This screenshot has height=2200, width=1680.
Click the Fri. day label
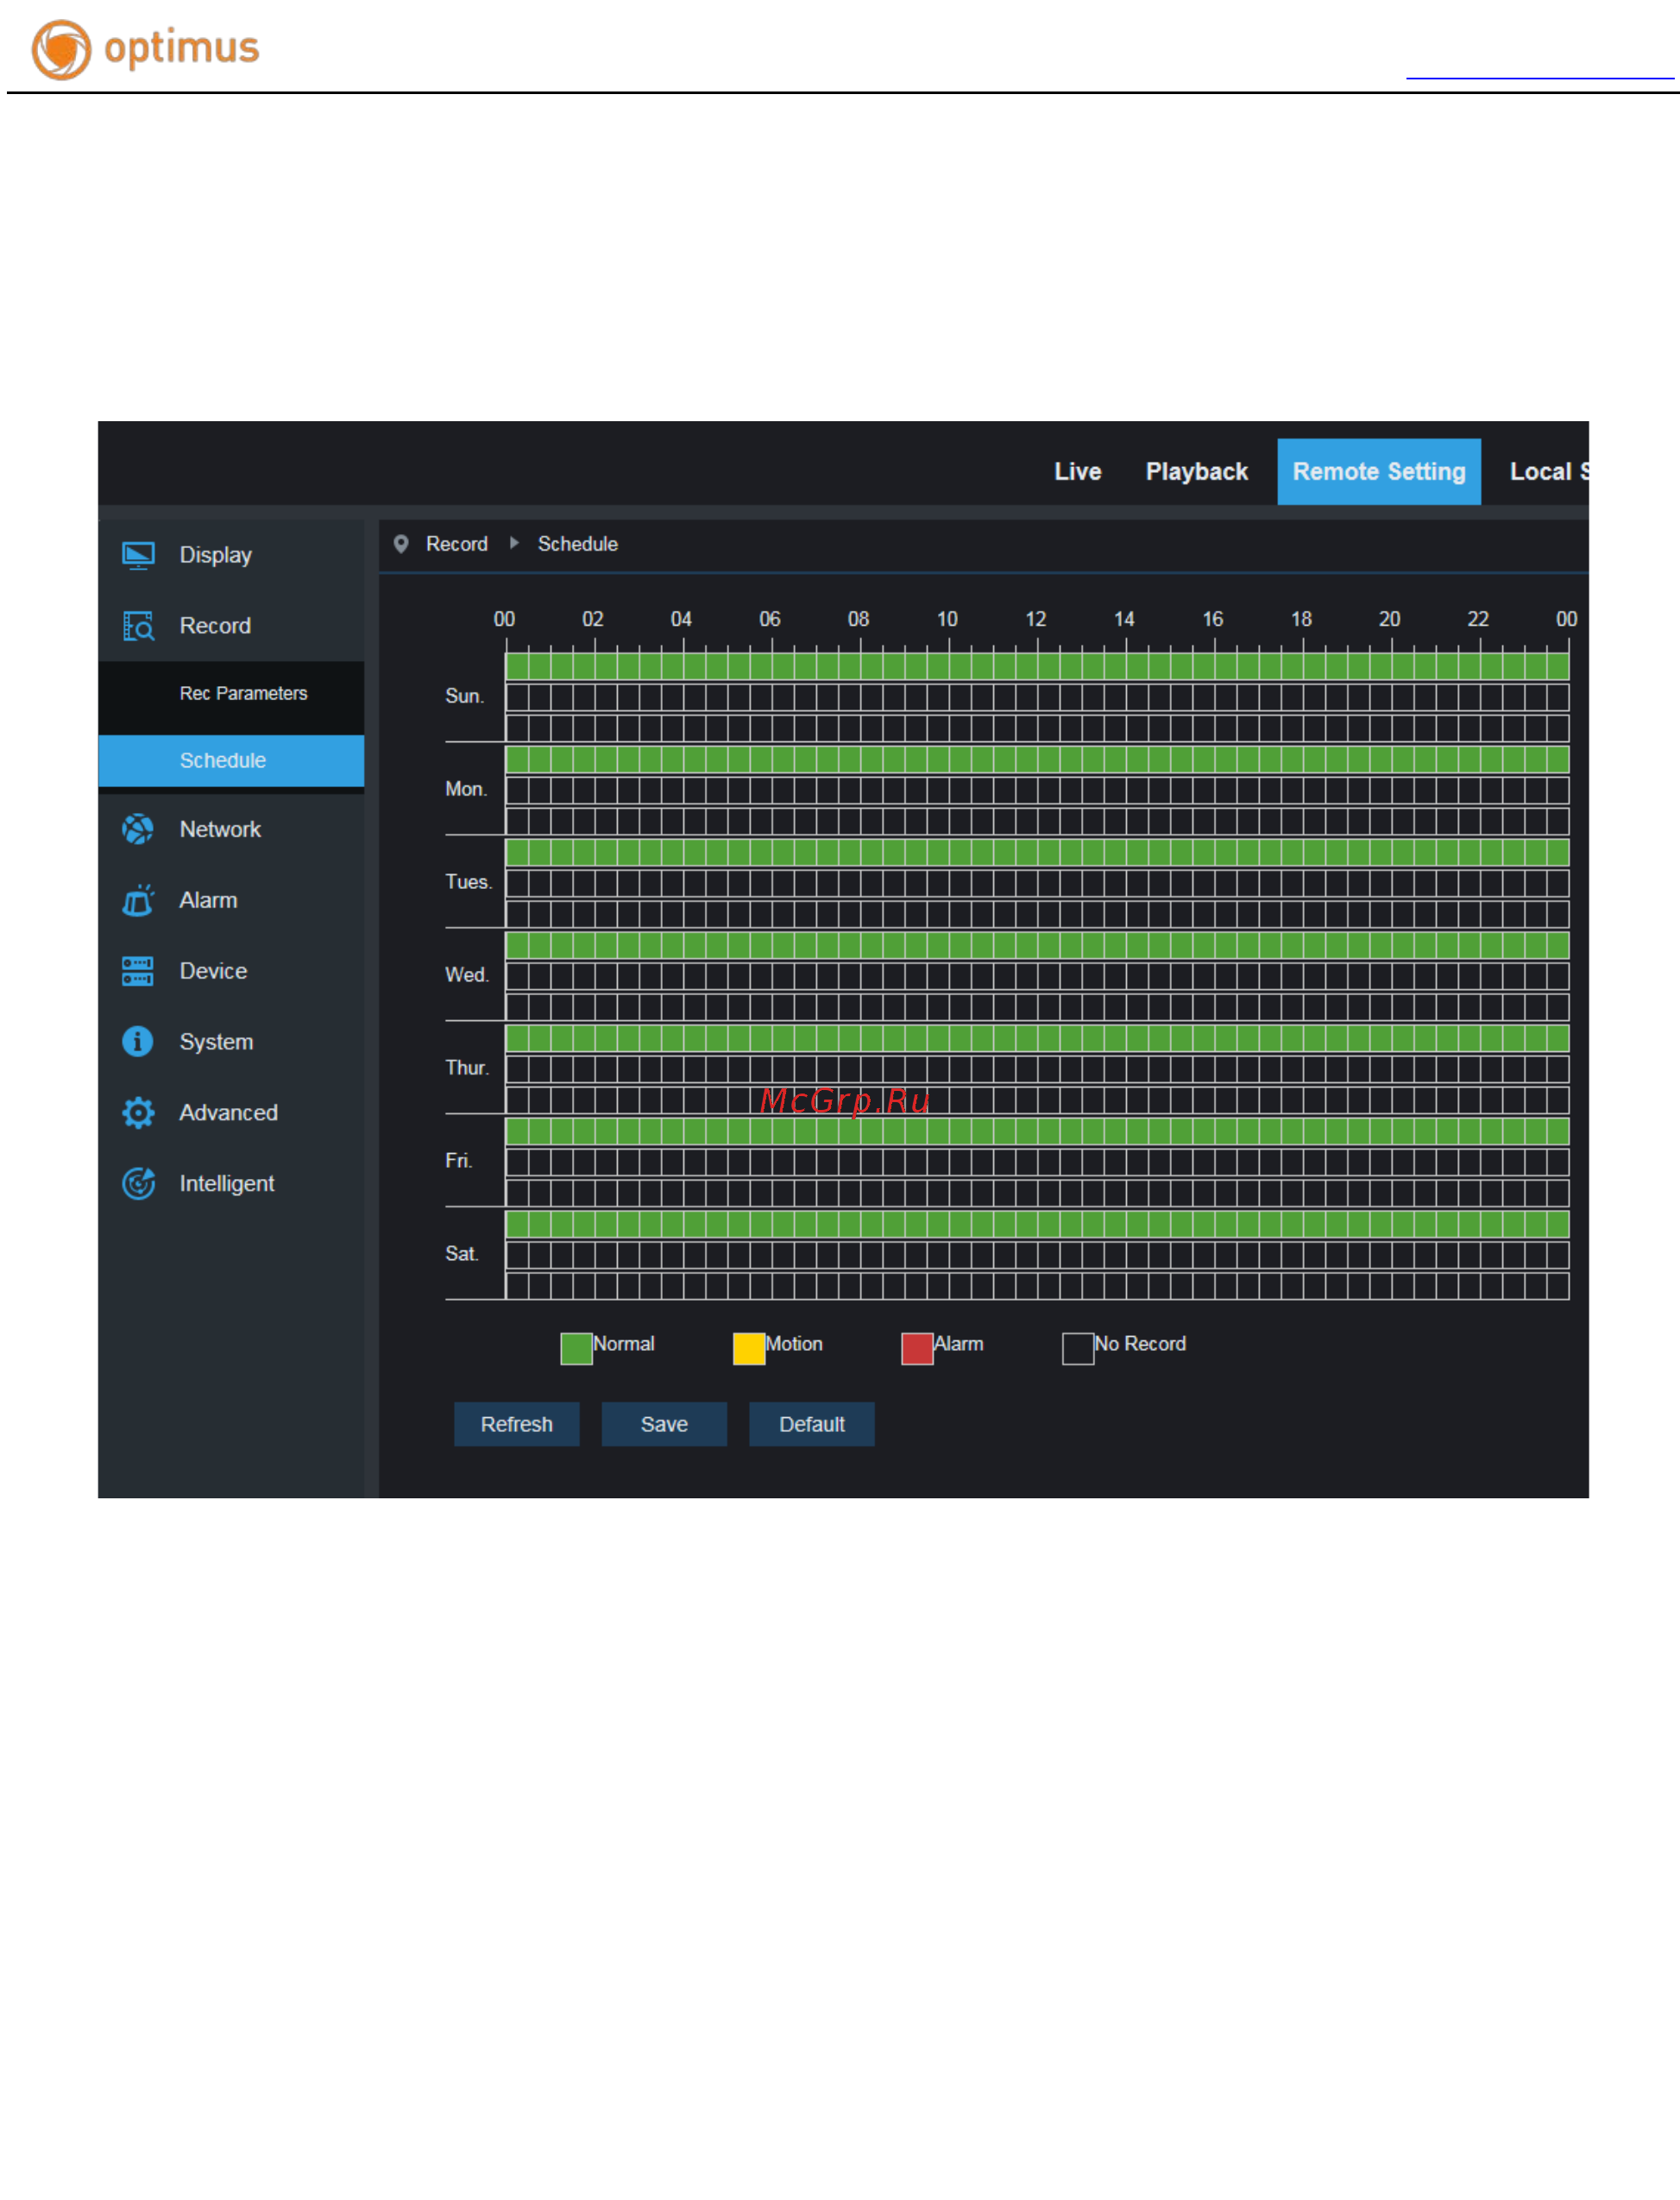tap(459, 1161)
